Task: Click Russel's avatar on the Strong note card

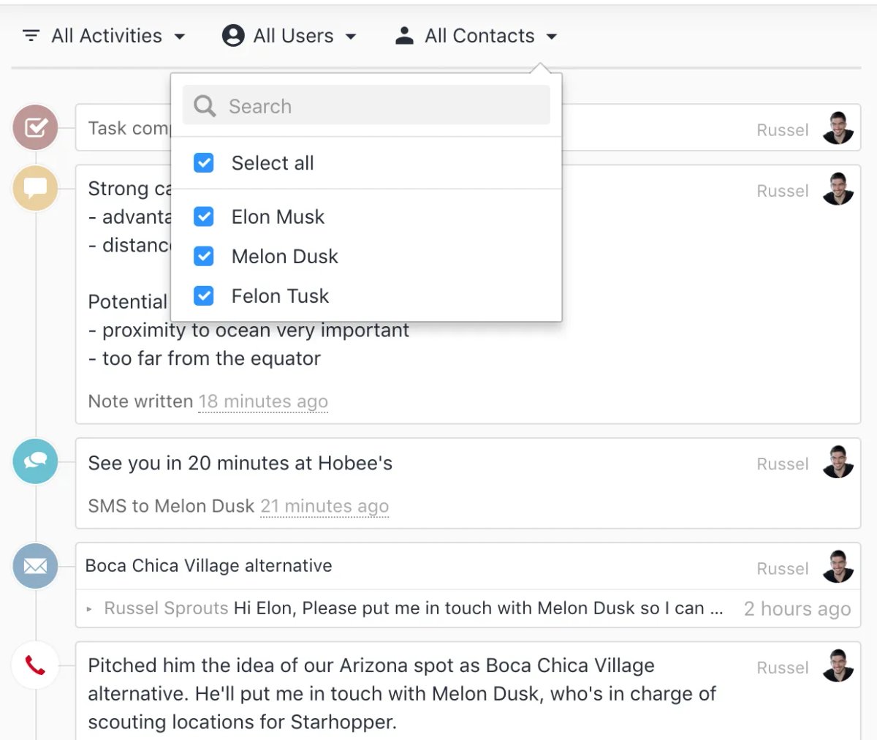Action: pos(838,189)
